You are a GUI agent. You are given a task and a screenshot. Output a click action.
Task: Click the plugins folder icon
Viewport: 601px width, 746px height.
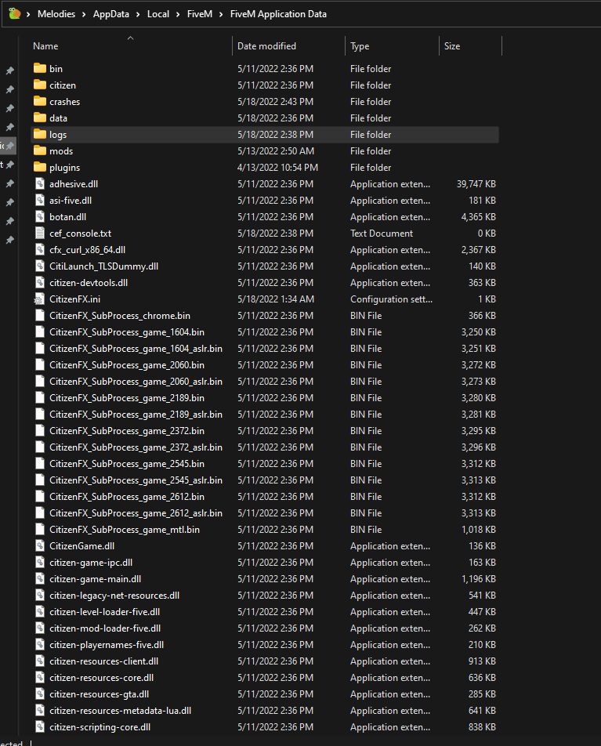40,168
